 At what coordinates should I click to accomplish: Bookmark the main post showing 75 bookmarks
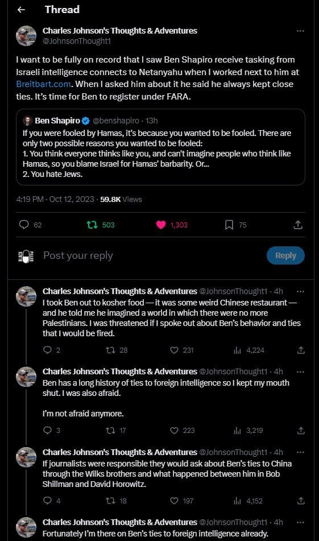click(x=229, y=225)
